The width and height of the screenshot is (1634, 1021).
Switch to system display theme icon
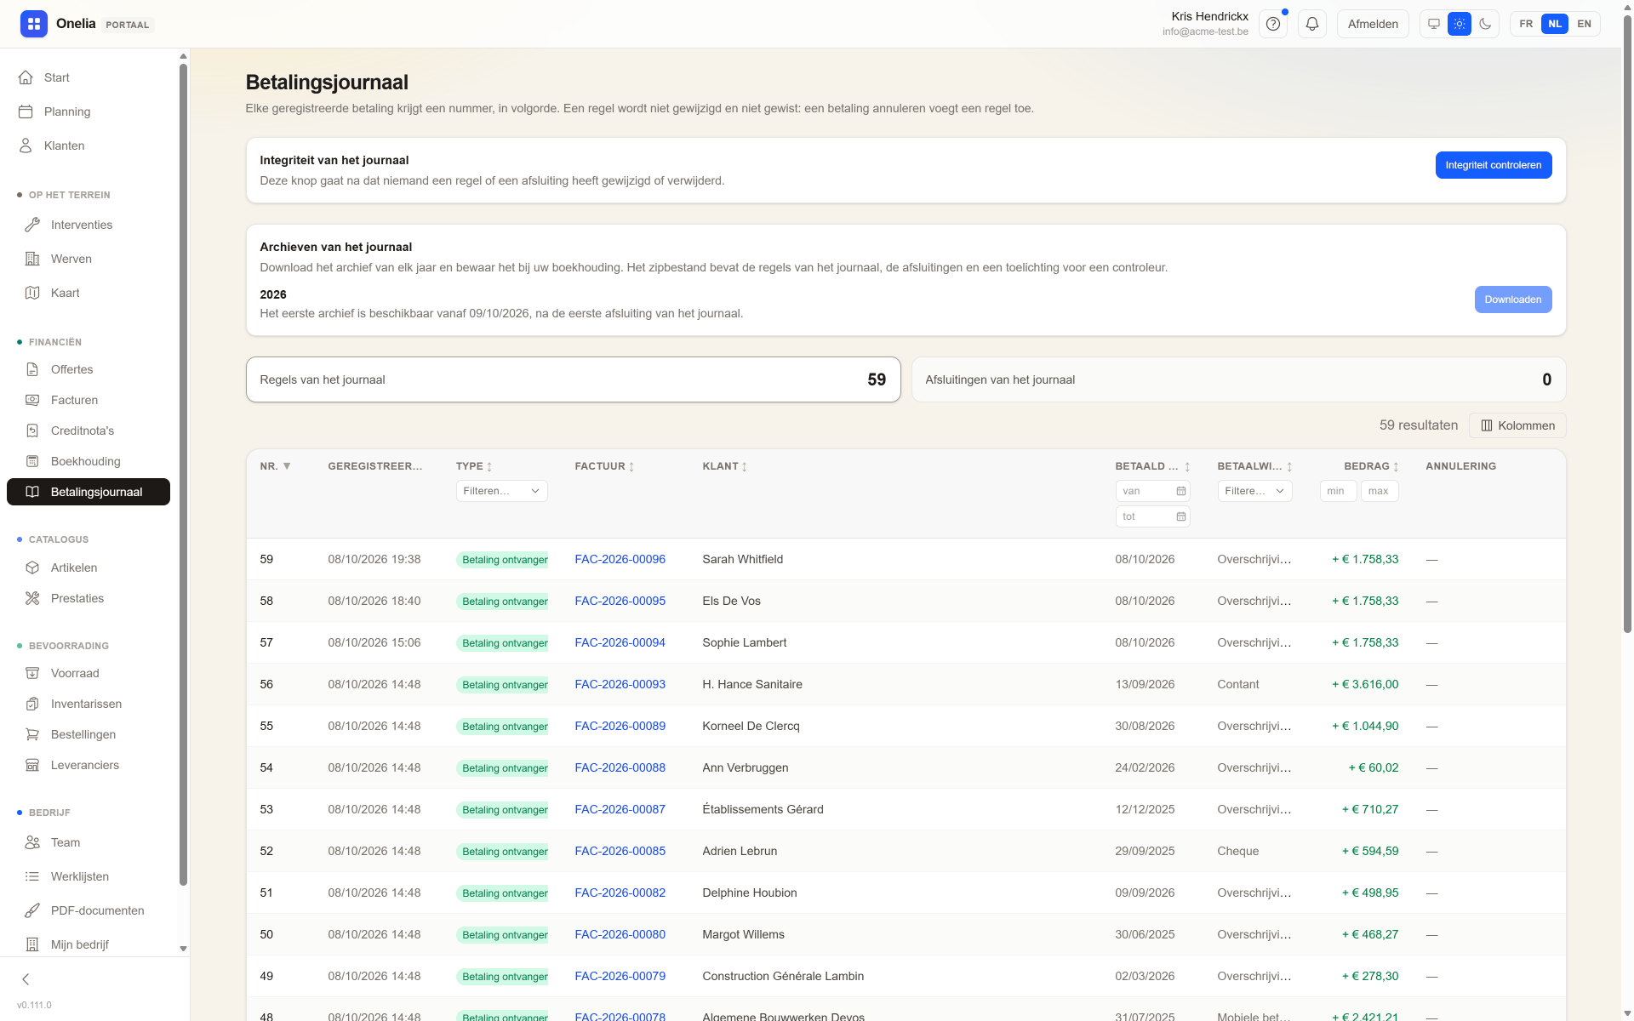click(x=1434, y=24)
